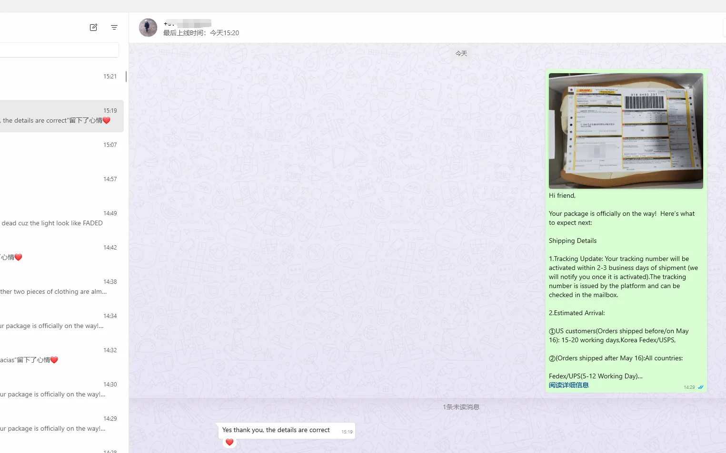Open the contact's profile avatar

click(x=148, y=28)
